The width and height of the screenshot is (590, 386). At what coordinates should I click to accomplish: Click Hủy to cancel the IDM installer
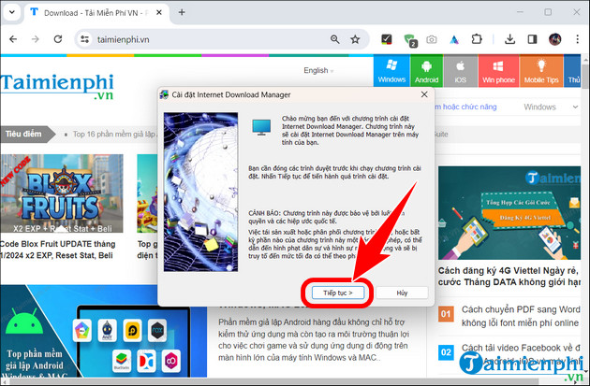pyautogui.click(x=402, y=293)
